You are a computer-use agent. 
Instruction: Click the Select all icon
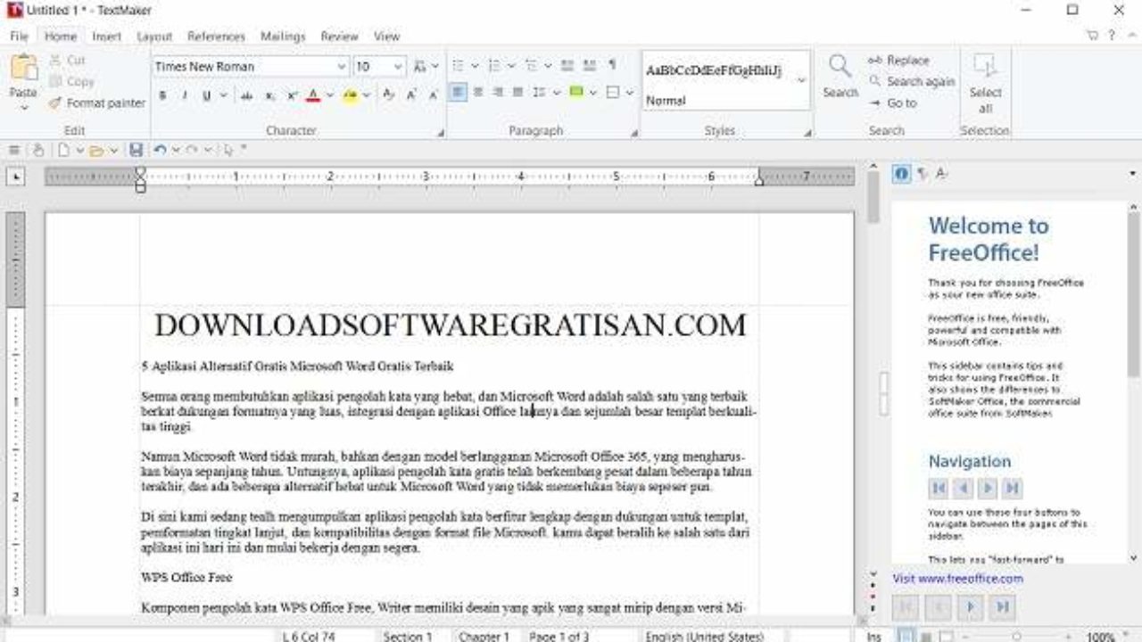(985, 67)
